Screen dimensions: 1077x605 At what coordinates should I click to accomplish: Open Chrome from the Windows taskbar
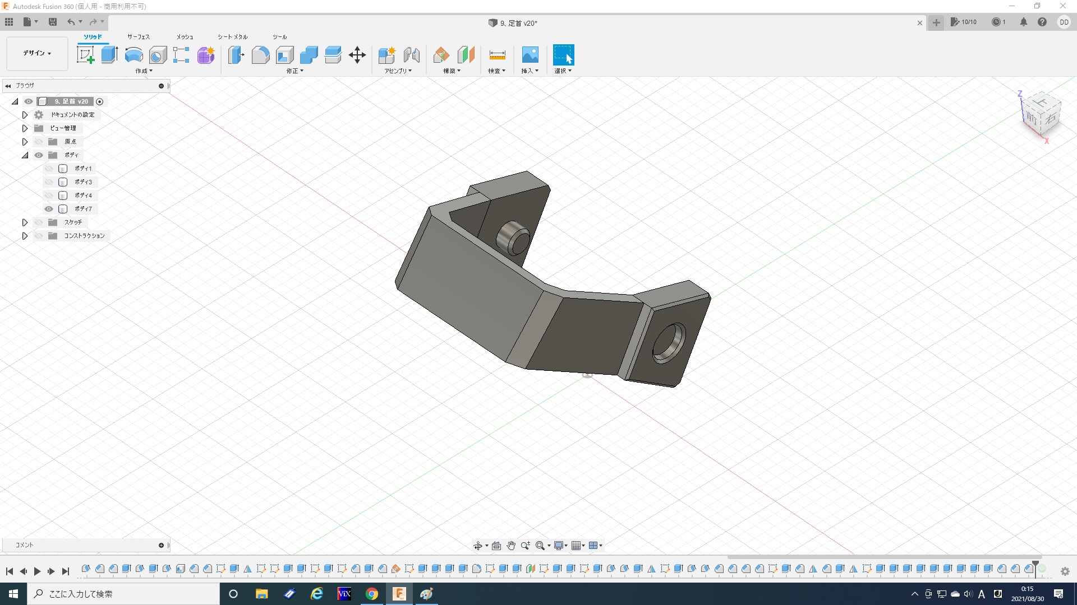point(371,594)
